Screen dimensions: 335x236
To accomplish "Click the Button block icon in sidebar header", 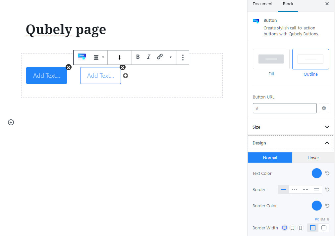I will point(256,21).
